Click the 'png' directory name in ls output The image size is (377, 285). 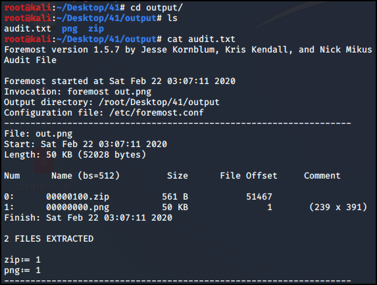tap(70, 29)
